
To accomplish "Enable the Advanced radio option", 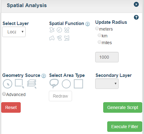I will tap(4, 94).
